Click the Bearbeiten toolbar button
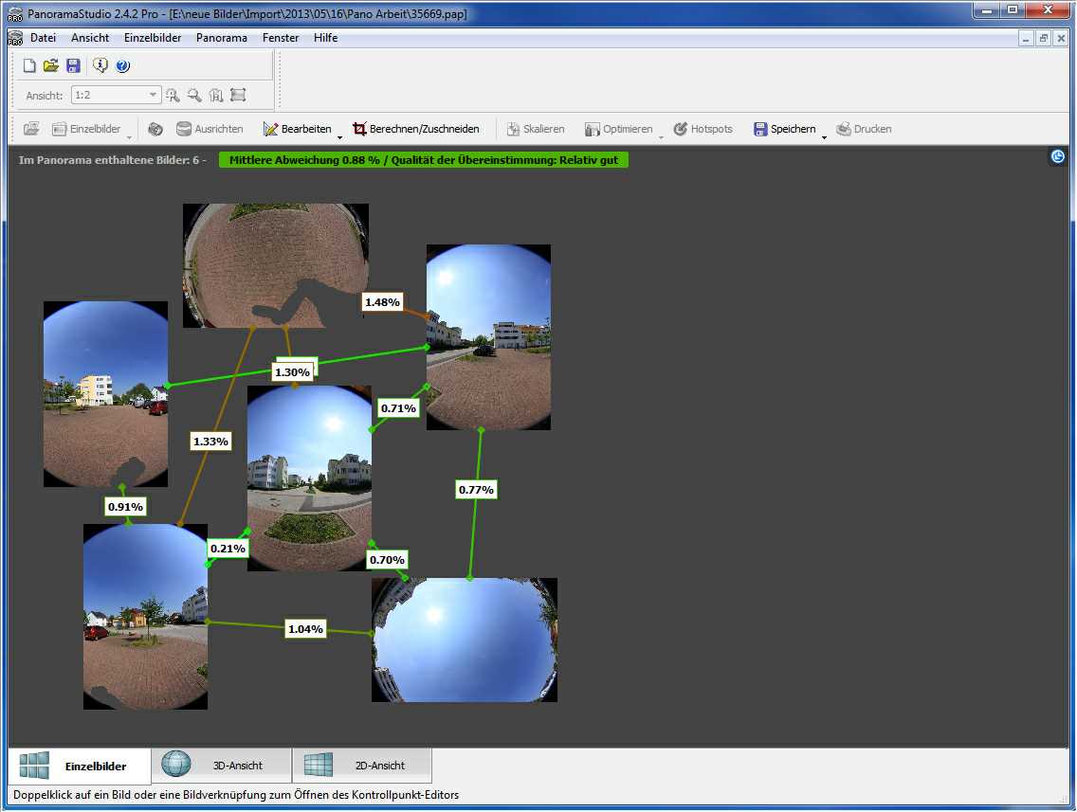This screenshot has height=812, width=1077. click(298, 129)
